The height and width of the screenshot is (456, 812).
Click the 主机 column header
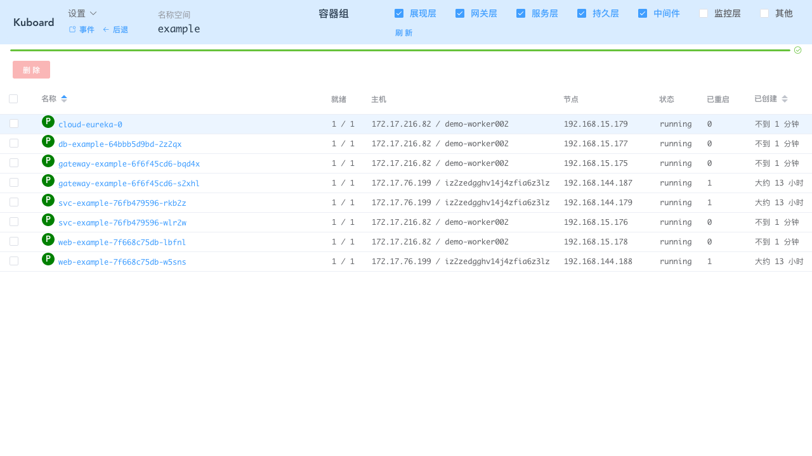(379, 99)
